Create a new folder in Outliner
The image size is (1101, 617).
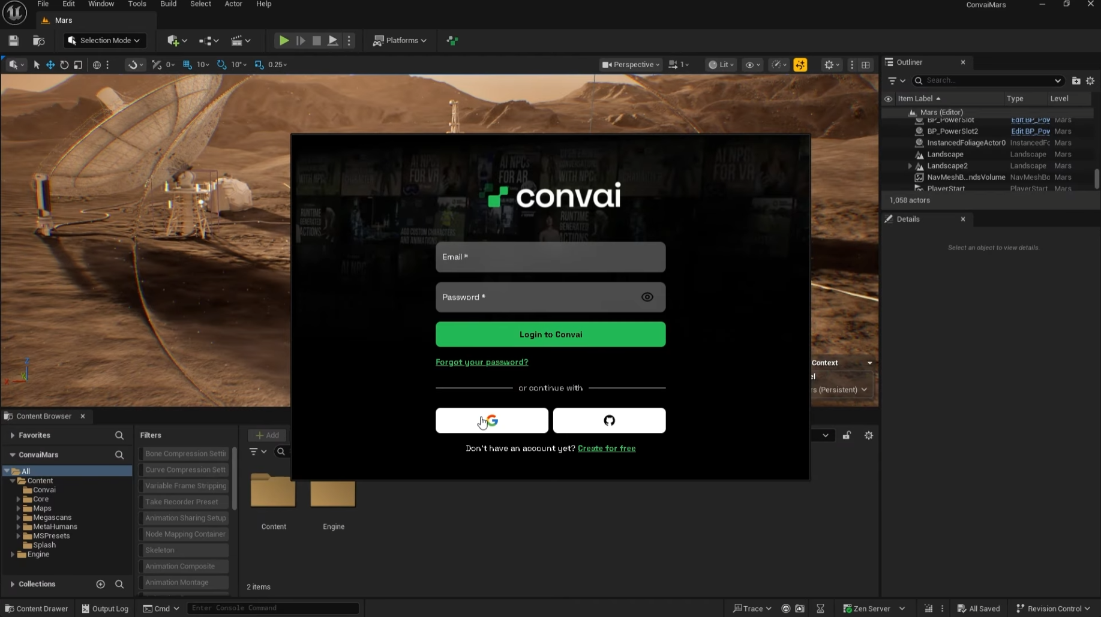[x=1076, y=80]
